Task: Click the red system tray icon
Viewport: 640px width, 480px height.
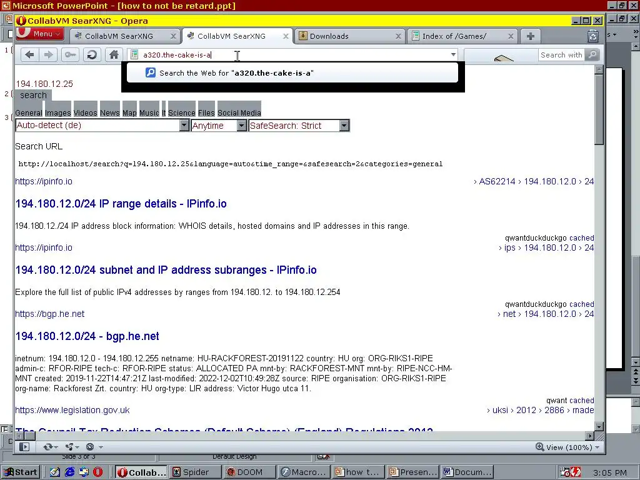Action: [x=576, y=472]
